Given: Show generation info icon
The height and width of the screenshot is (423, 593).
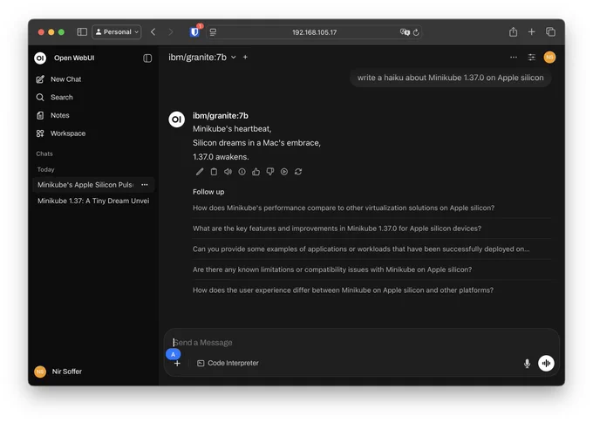Looking at the screenshot, I should pos(242,172).
